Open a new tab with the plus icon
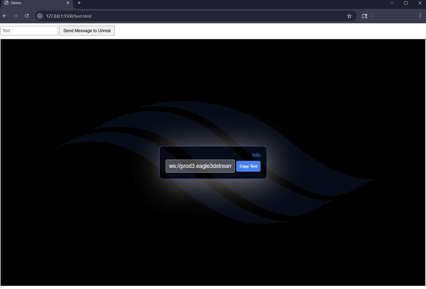This screenshot has width=426, height=289. [x=79, y=3]
